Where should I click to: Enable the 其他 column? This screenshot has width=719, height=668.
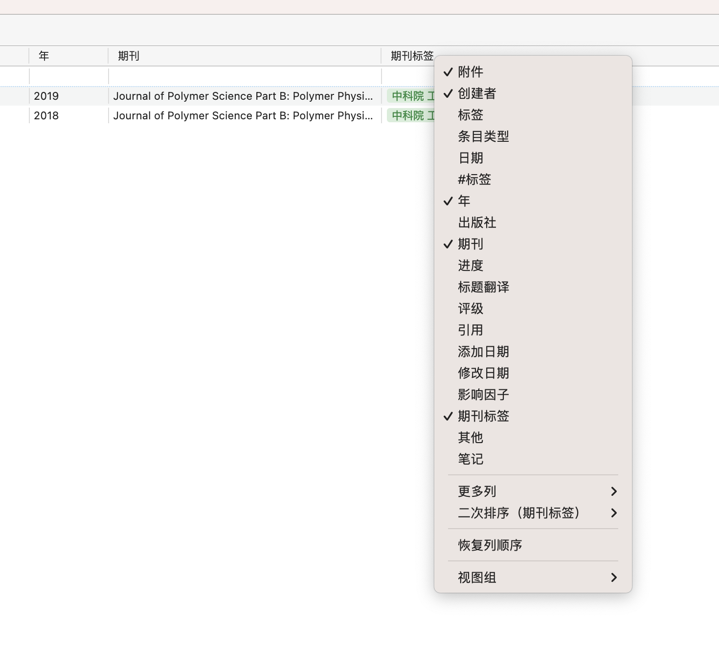(533, 438)
